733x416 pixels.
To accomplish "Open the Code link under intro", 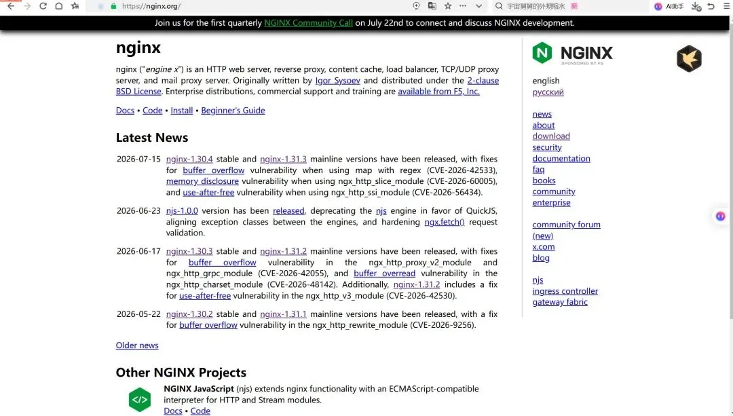I will click(x=153, y=111).
